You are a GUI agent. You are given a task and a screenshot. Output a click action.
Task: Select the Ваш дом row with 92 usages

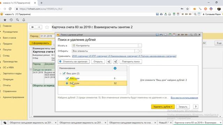[x=92, y=83]
